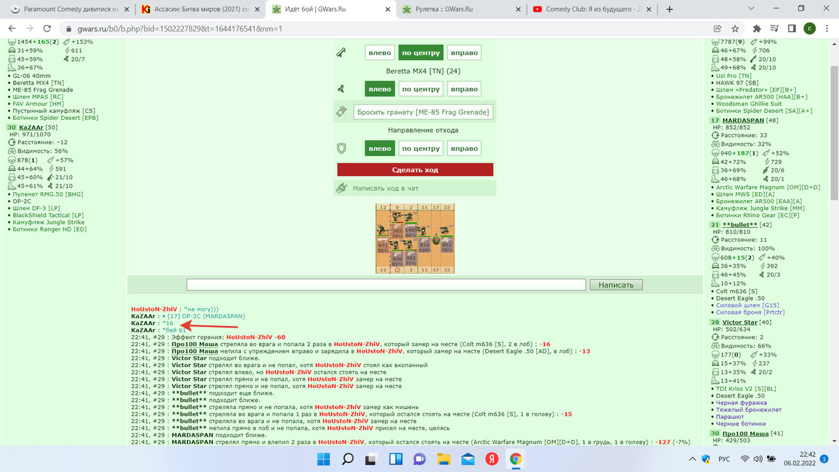Click the 'Написать' chat button
Image resolution: width=839 pixels, height=472 pixels.
coord(616,285)
